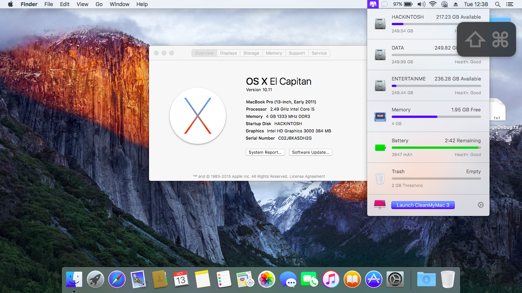Open the Memory tab
This screenshot has width=522, height=293.
point(274,53)
